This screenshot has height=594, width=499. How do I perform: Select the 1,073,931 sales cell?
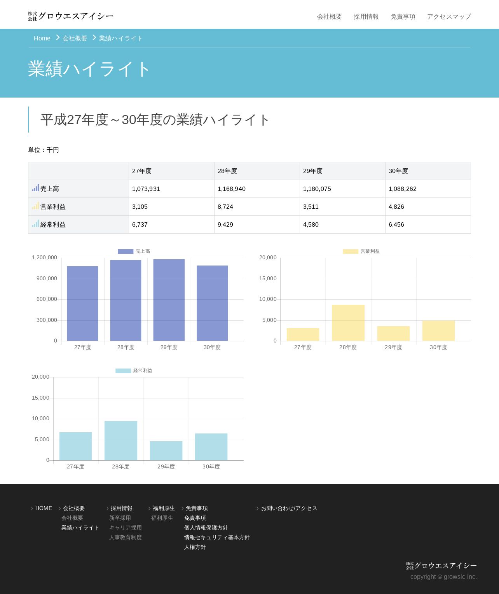pyautogui.click(x=171, y=189)
